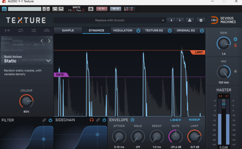Load previous host preset arrow
242x149 pixels.
pos(44,9)
